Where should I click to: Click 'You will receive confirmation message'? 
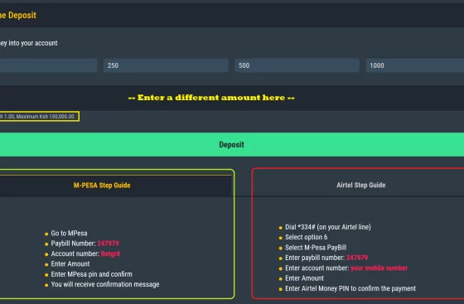(x=105, y=284)
